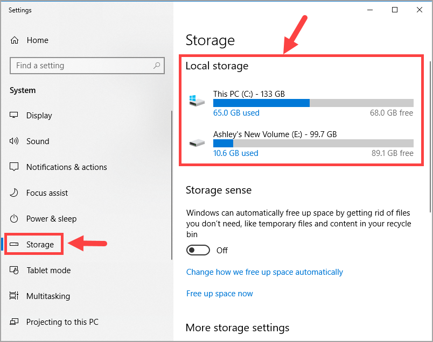Click the Multitasking icon
433x342 pixels.
point(15,296)
